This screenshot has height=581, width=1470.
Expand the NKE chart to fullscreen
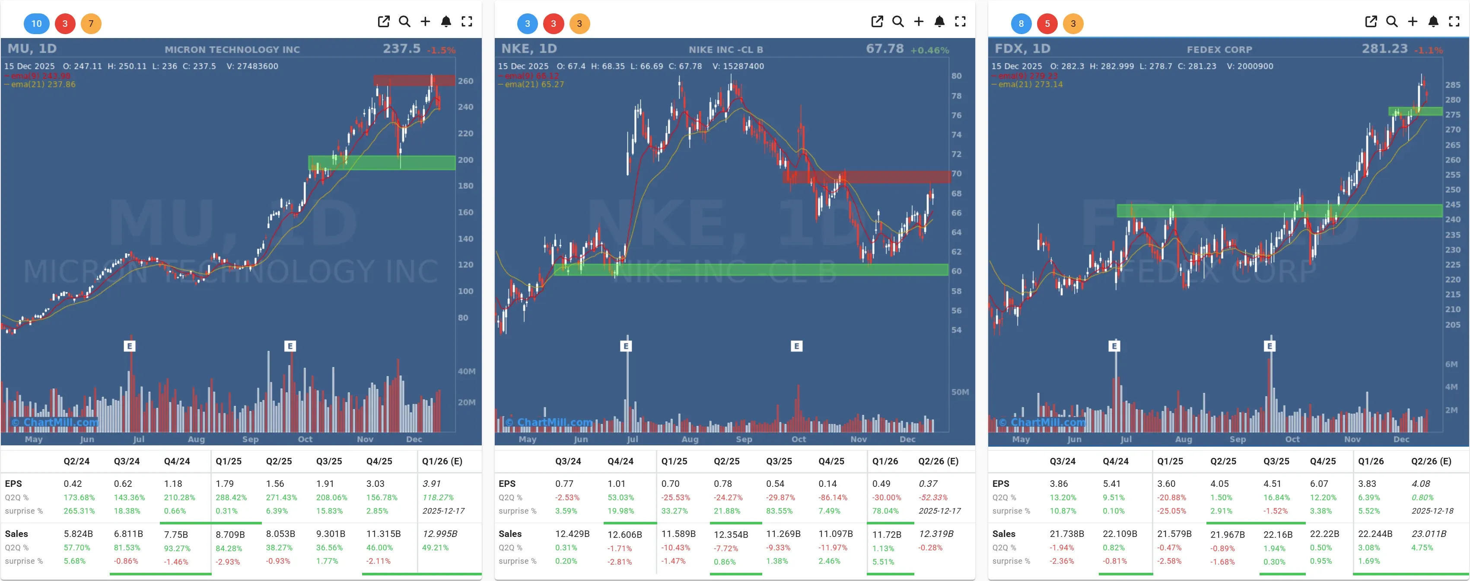tap(961, 21)
